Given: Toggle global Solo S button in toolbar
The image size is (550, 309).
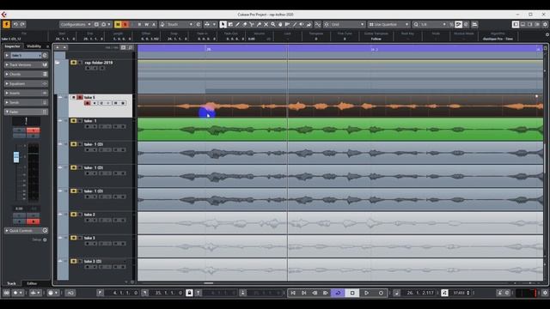Looking at the screenshot, I should click(x=125, y=24).
